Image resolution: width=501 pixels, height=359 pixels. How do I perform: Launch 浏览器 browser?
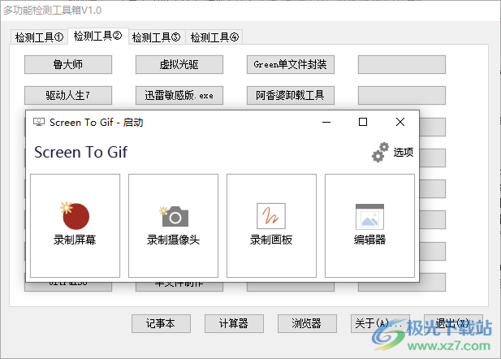[307, 323]
